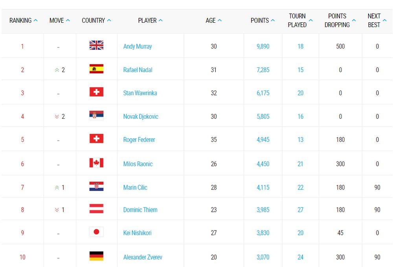Image resolution: width=393 pixels, height=267 pixels.
Task: Click the Great Britain flag icon
Action: 96,46
